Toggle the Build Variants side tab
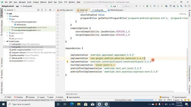The width and height of the screenshot is (191, 107). click(1, 88)
